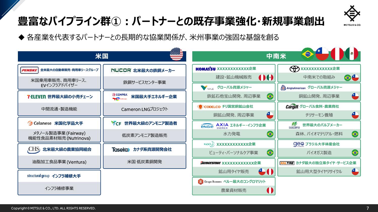Click the large Brazil flag in header
Image resolution: width=378 pixels, height=212 pixels.
(x=308, y=54)
